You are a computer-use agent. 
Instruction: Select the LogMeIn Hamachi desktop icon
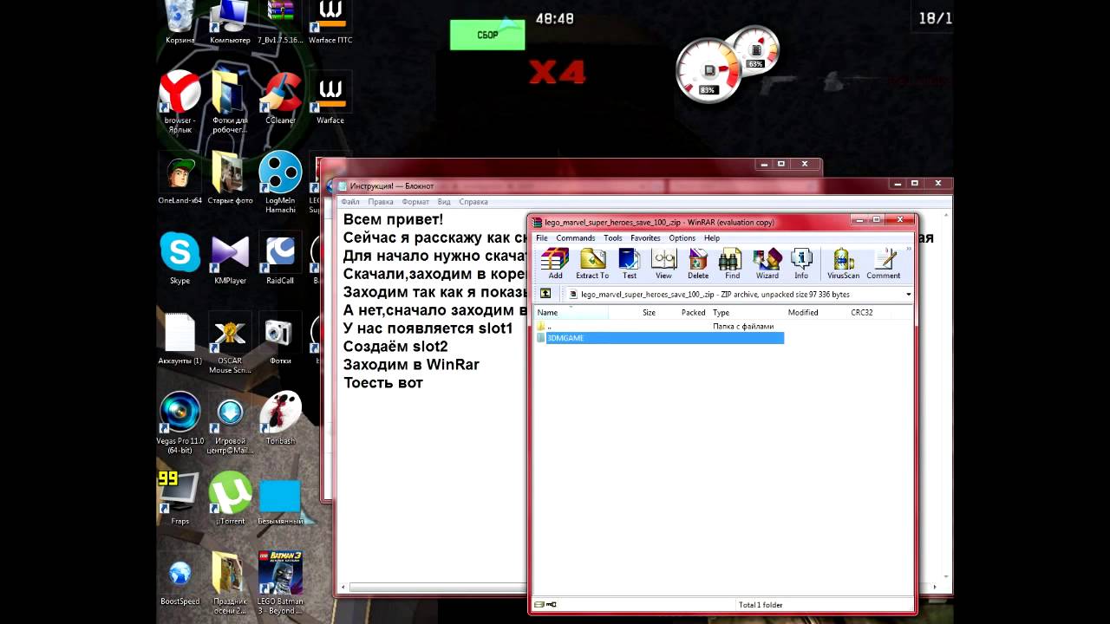point(280,182)
